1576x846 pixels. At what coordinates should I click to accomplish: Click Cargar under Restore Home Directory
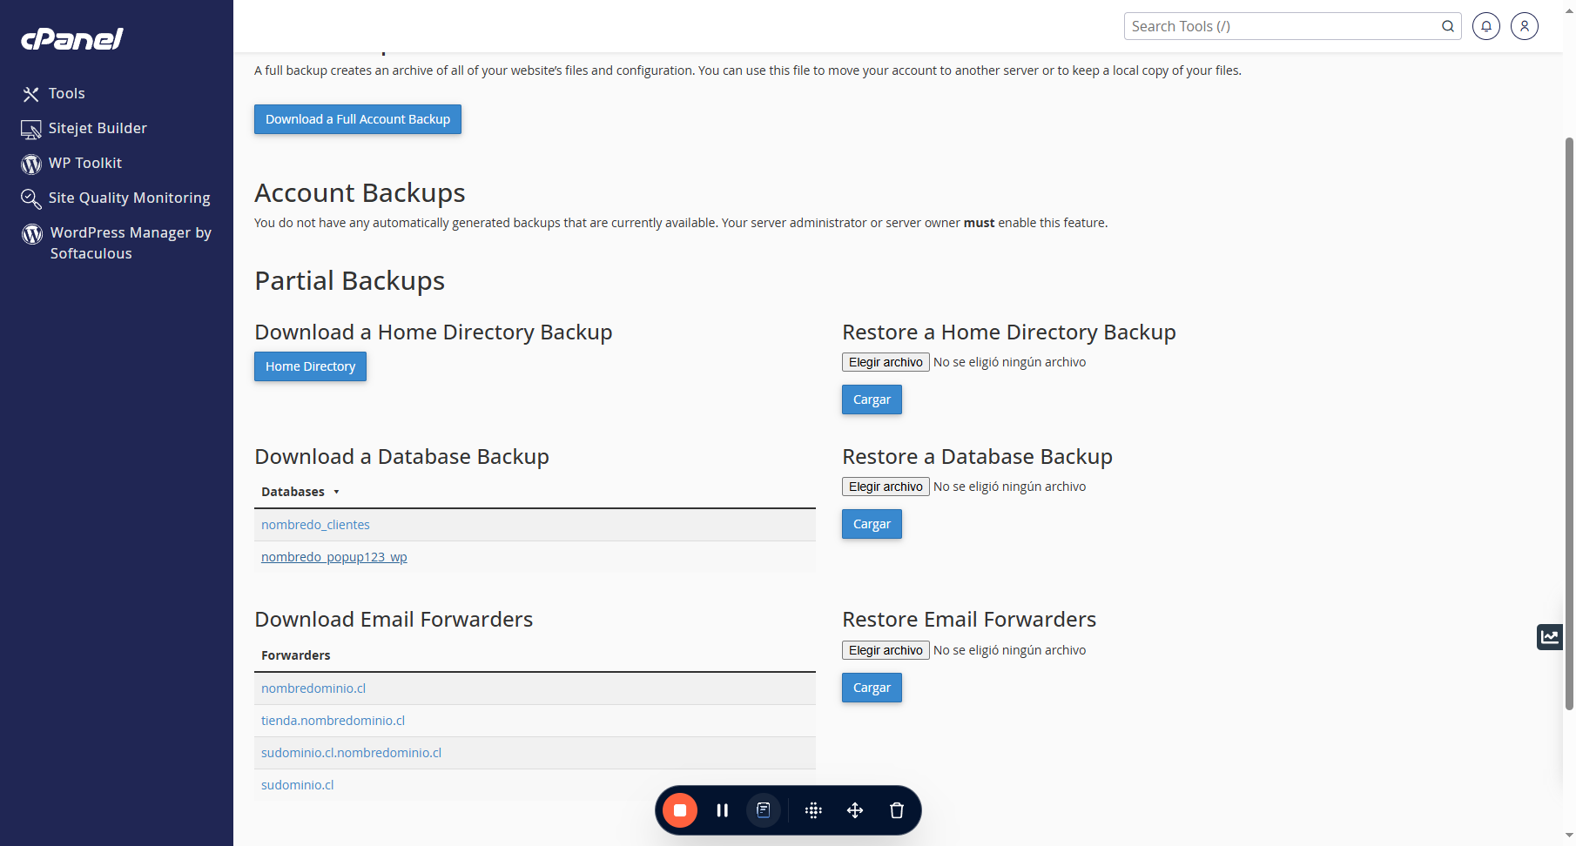(x=872, y=399)
